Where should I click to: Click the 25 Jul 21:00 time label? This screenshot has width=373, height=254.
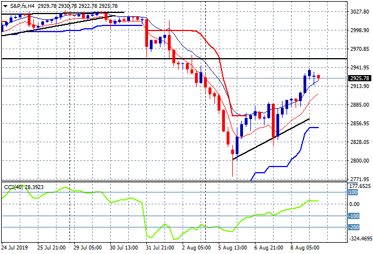click(x=51, y=248)
